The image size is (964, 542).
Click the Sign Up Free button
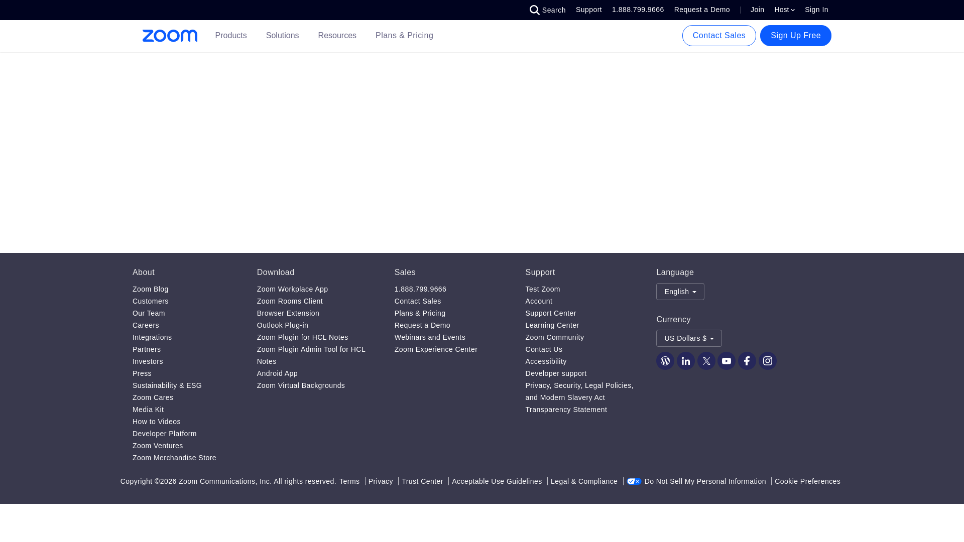coord(796,36)
